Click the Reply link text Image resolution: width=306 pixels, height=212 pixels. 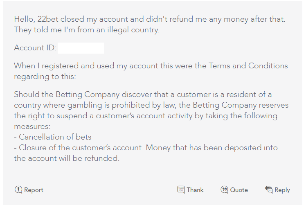[282, 190]
